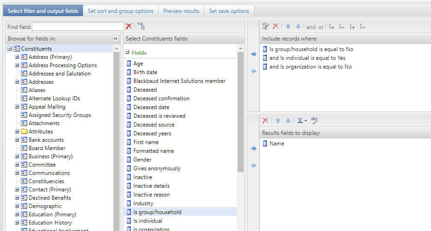The image size is (431, 231).
Task: Move selected results field down
Action: (288, 120)
